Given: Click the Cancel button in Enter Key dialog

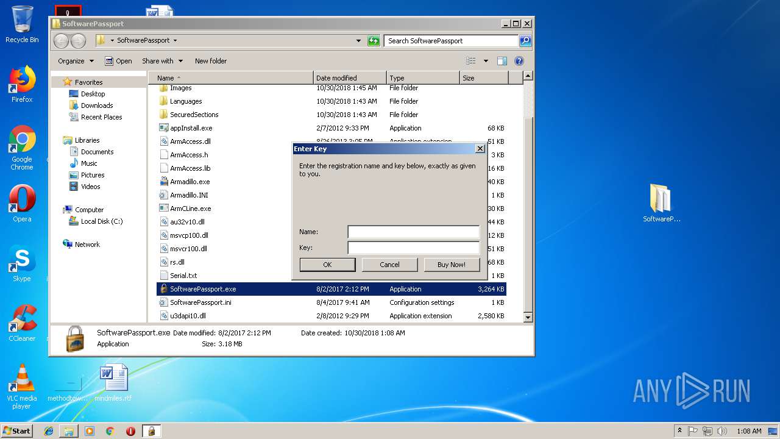Looking at the screenshot, I should [389, 265].
